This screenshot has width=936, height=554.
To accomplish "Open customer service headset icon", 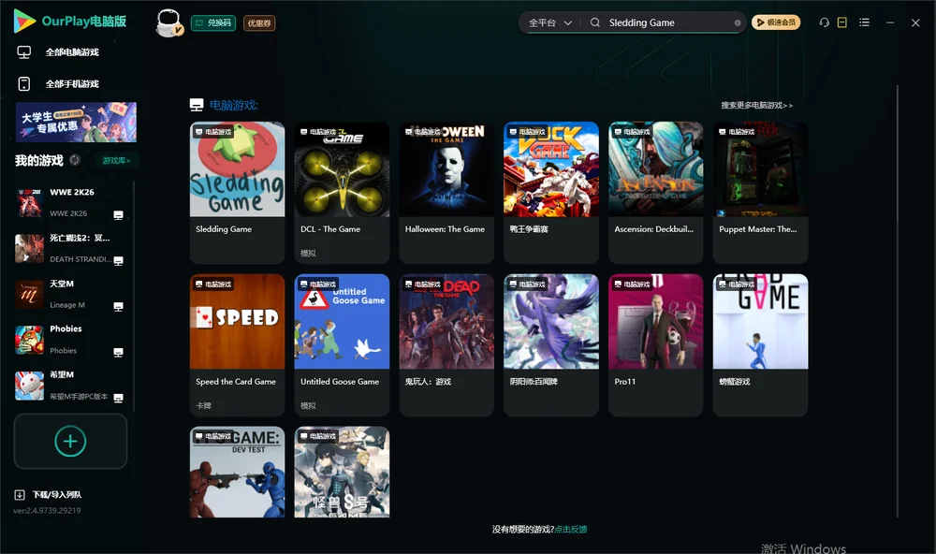I will pos(825,22).
